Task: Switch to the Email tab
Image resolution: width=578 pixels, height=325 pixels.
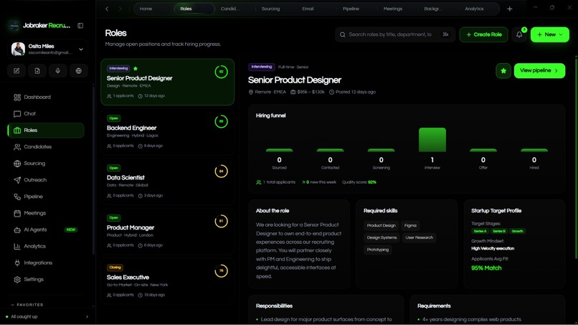Action: tap(308, 9)
